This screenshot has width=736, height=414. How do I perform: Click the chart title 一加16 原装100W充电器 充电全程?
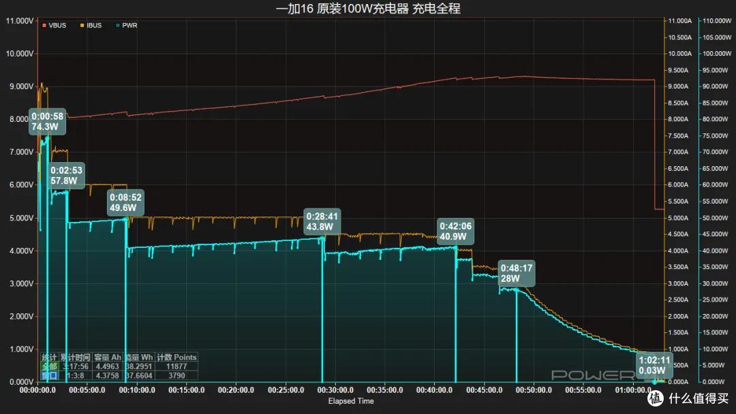coord(368,8)
